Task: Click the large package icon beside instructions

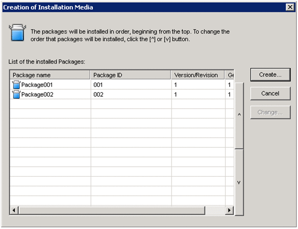Action: point(17,33)
